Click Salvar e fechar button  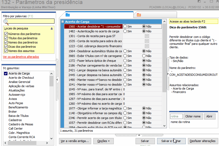click(x=171, y=141)
